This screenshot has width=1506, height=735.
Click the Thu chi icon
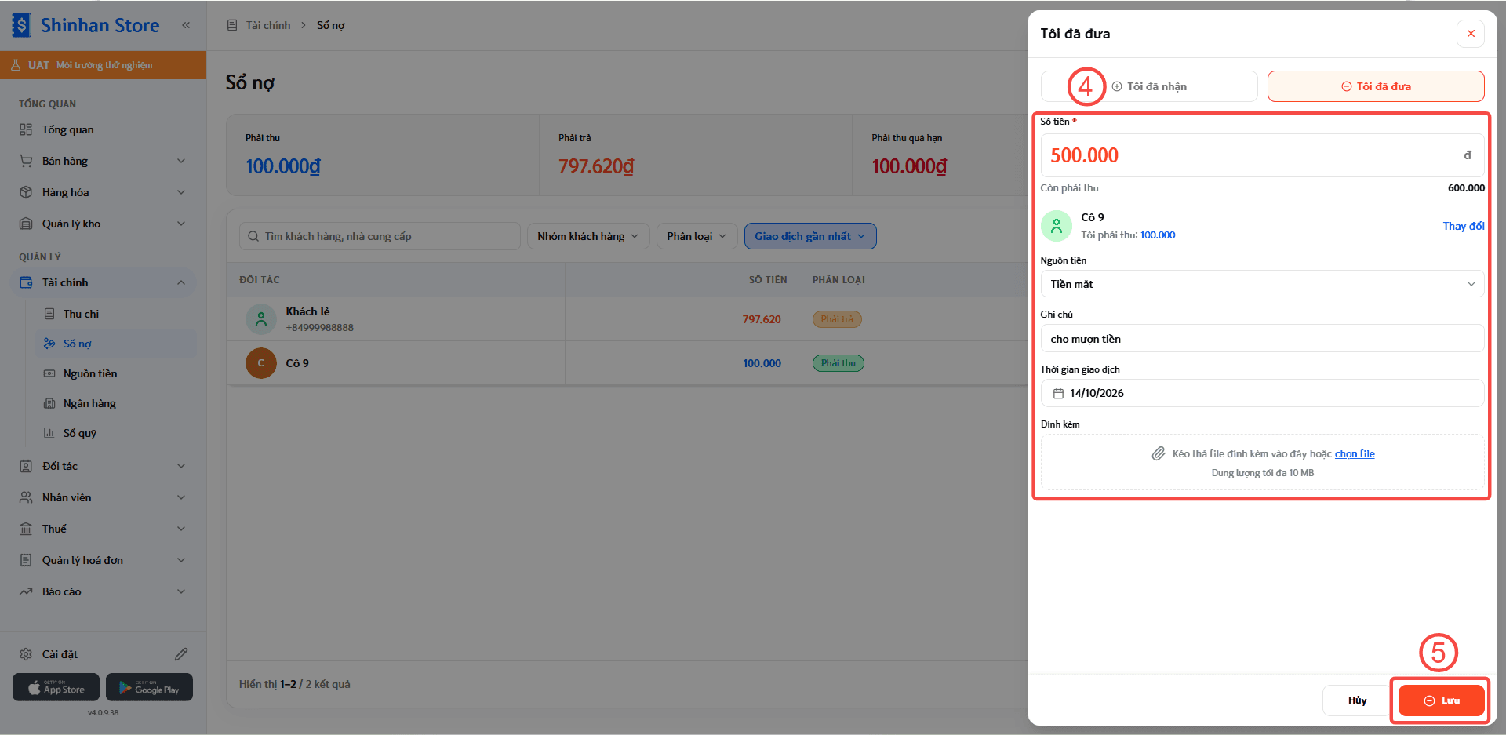pos(49,314)
